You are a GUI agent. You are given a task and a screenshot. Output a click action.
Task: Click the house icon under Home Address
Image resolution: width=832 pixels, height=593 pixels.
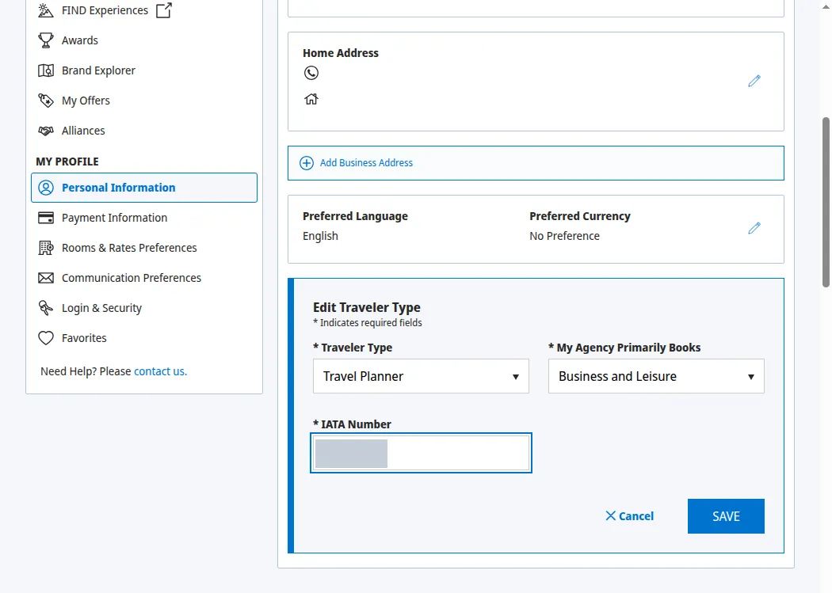311,99
